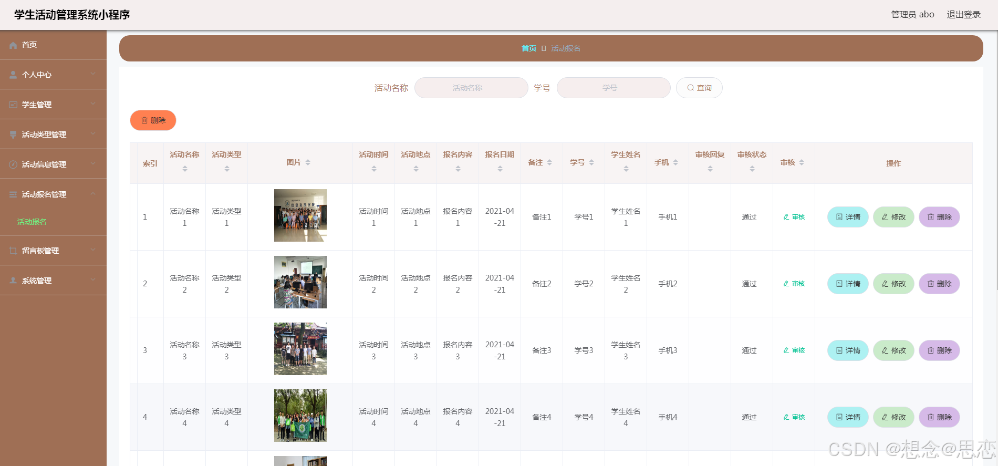998x466 pixels.
Task: Click 审核 link in row 3
Action: pyautogui.click(x=794, y=350)
